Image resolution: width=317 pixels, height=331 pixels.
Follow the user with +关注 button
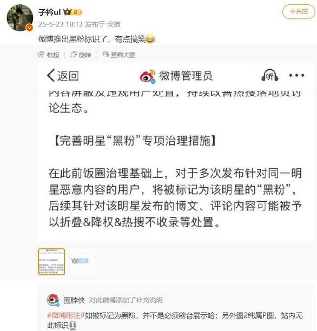coord(299,11)
